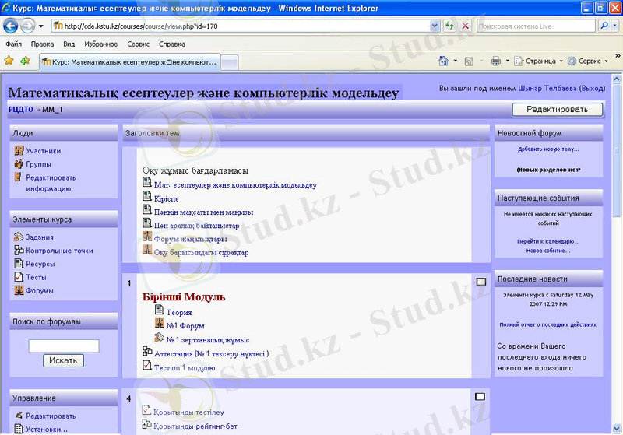The width and height of the screenshot is (623, 435).
Task: Log out via Выход link
Action: click(x=592, y=89)
